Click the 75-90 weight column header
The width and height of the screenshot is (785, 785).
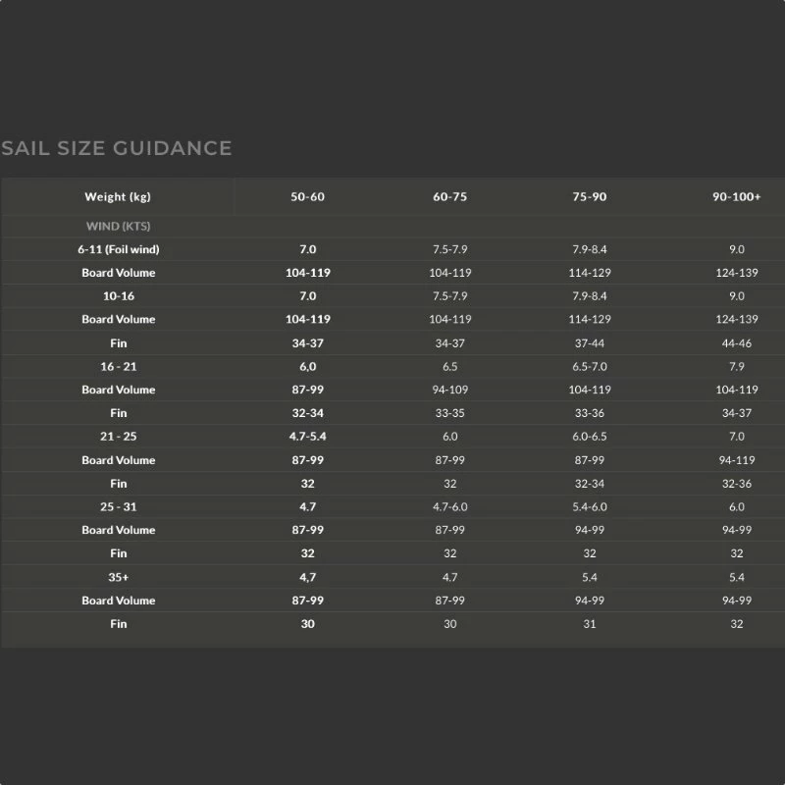tap(590, 197)
